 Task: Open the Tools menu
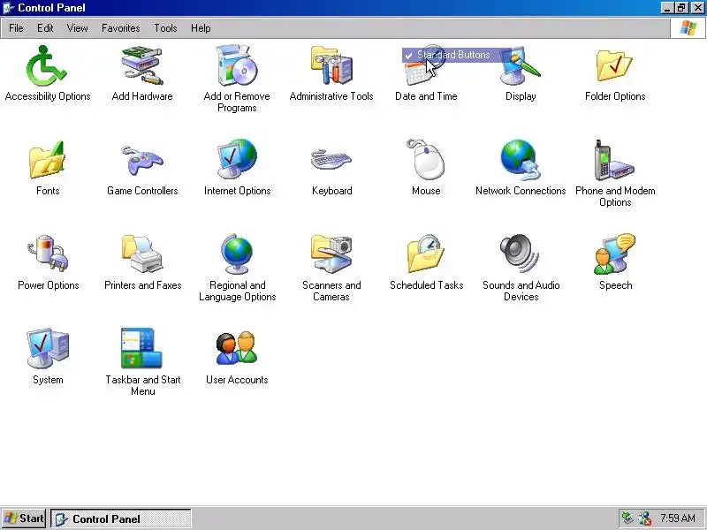tap(165, 28)
